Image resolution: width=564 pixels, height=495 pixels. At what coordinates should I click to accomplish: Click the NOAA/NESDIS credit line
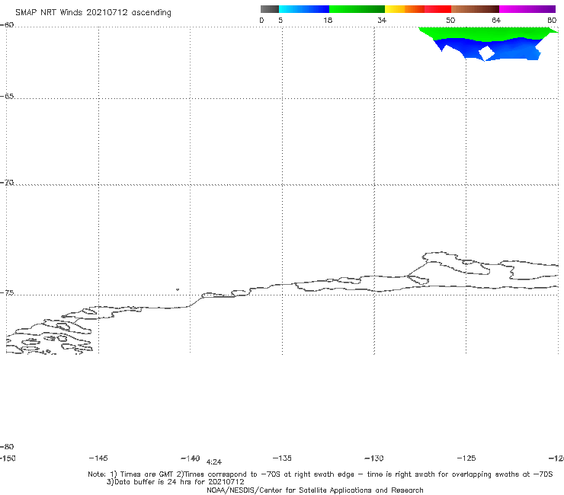pyautogui.click(x=315, y=490)
